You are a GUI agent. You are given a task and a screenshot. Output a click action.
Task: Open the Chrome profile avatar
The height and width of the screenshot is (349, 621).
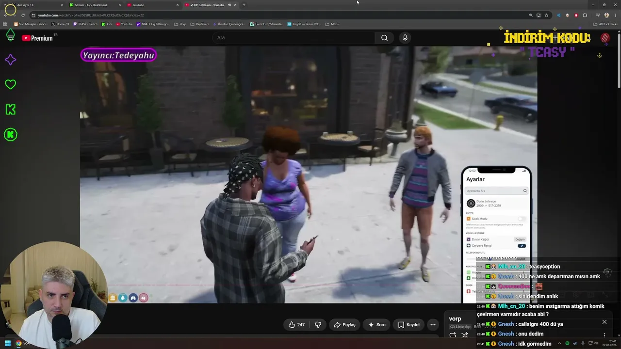[606, 15]
